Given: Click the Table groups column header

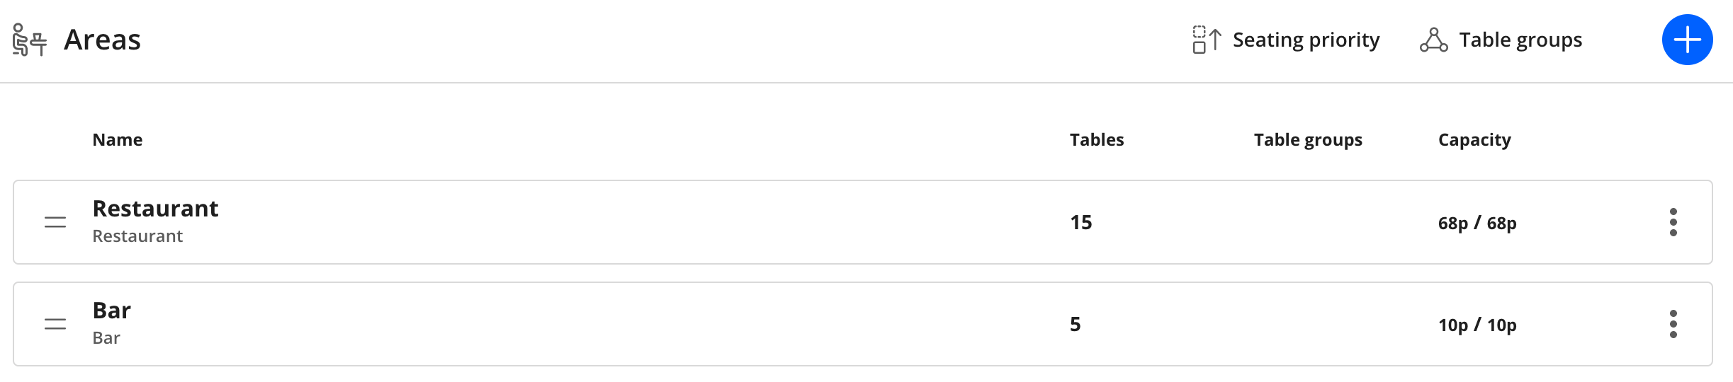Looking at the screenshot, I should coord(1308,140).
